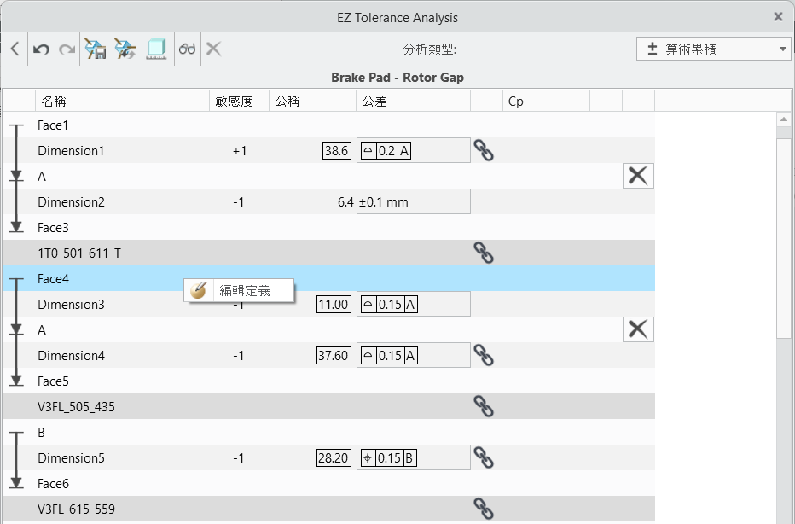
Task: Click the X button beside first A row
Action: coord(638,176)
